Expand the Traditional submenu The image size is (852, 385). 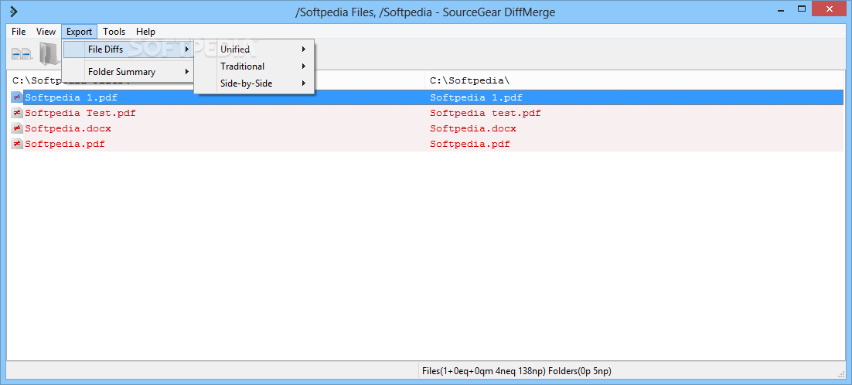coord(254,66)
